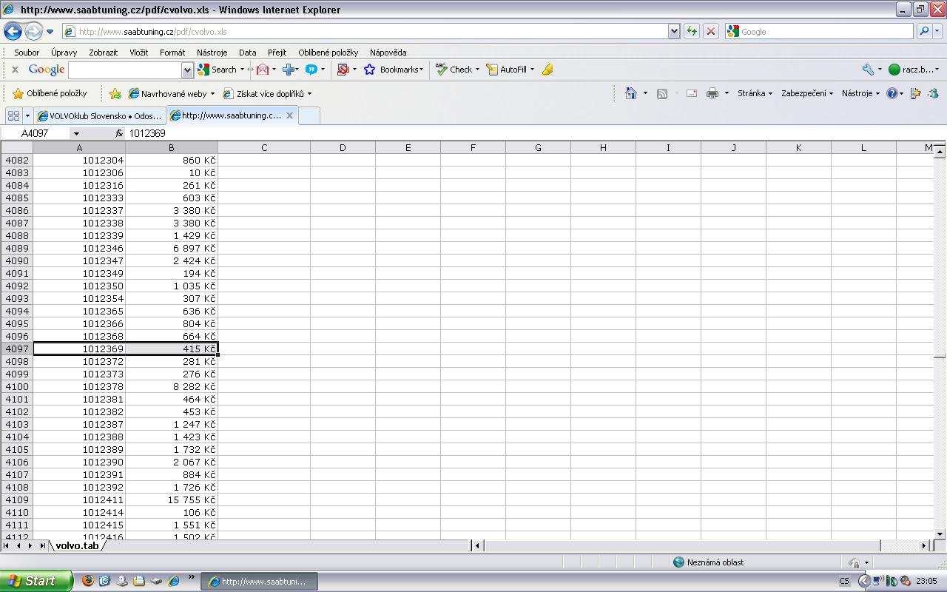Go to last sheet navigation arrow
The width and height of the screenshot is (947, 592).
[x=42, y=545]
